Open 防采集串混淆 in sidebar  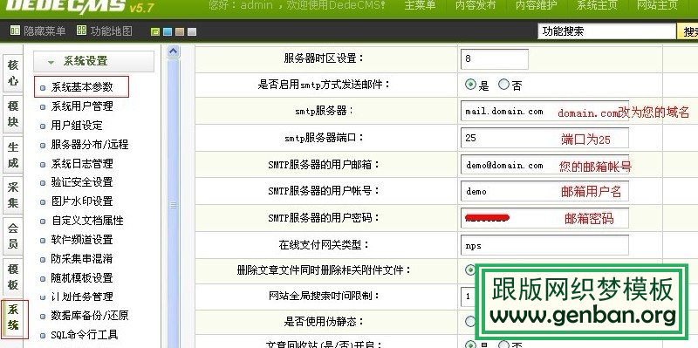coord(82,258)
